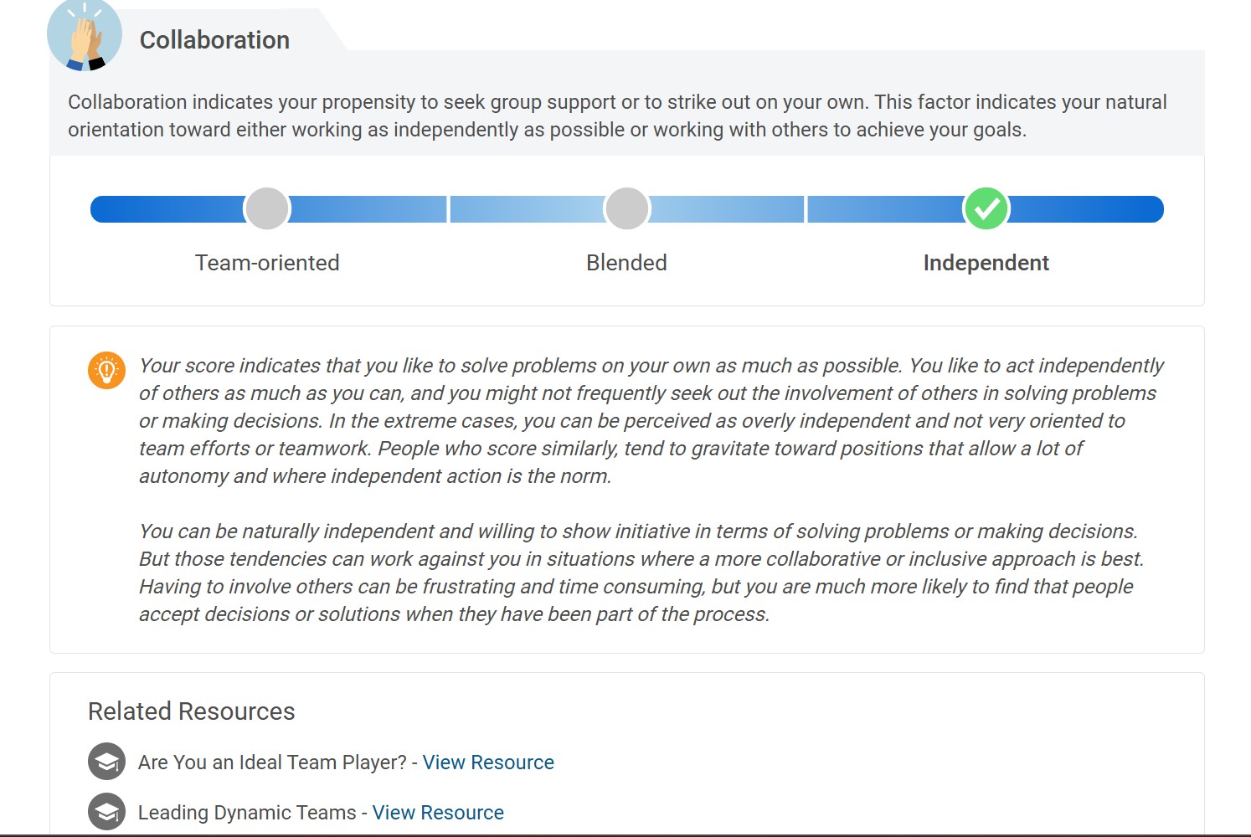
Task: Click the Team-oriented label
Action: (x=267, y=263)
